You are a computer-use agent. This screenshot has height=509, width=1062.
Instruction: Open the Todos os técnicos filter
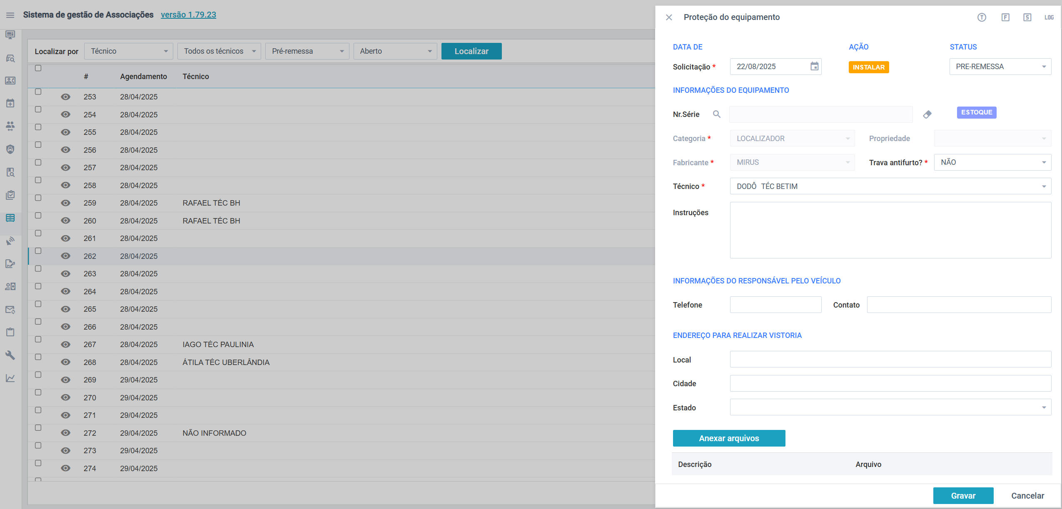219,51
